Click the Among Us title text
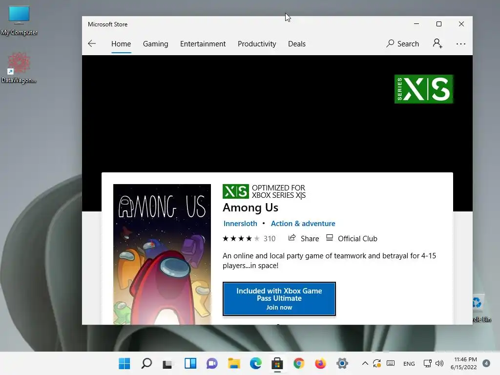This screenshot has height=375, width=500. (x=250, y=208)
